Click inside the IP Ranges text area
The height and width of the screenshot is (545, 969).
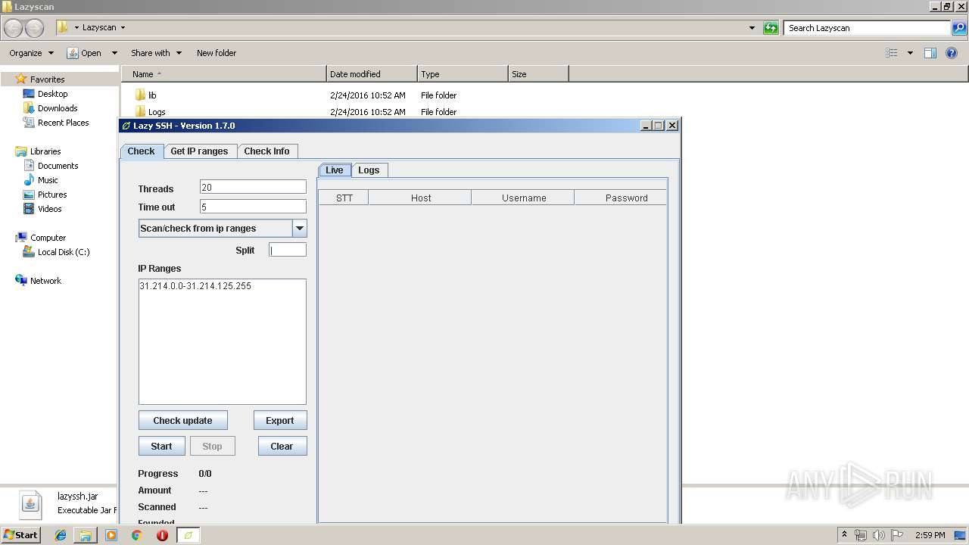(223, 341)
